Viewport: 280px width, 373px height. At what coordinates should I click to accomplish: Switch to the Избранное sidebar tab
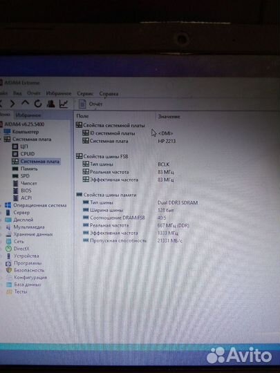(28, 115)
